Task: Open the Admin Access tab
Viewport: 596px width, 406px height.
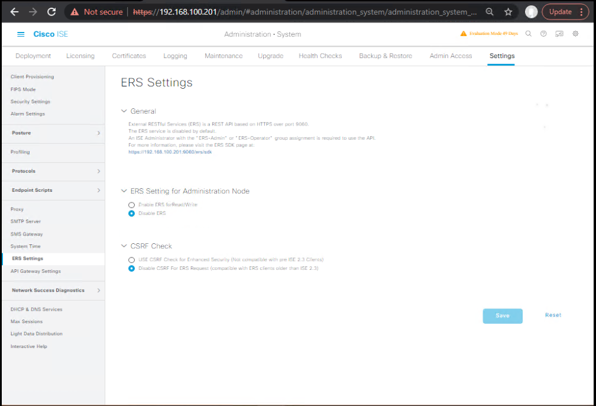Action: pos(451,56)
